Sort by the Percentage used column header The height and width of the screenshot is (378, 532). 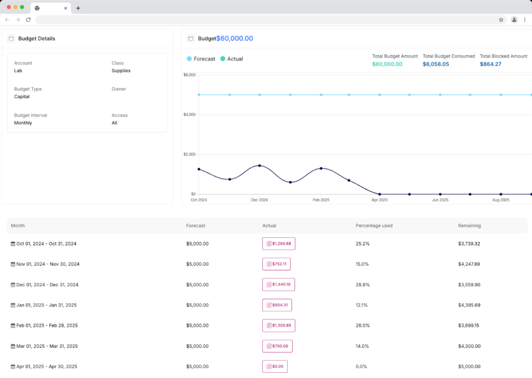tap(374, 226)
